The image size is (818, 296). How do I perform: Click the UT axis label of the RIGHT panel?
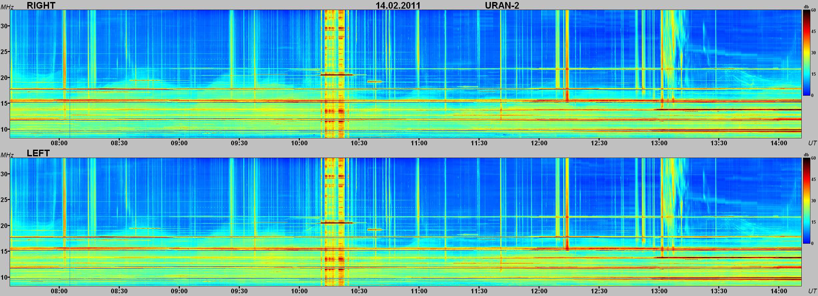point(812,143)
